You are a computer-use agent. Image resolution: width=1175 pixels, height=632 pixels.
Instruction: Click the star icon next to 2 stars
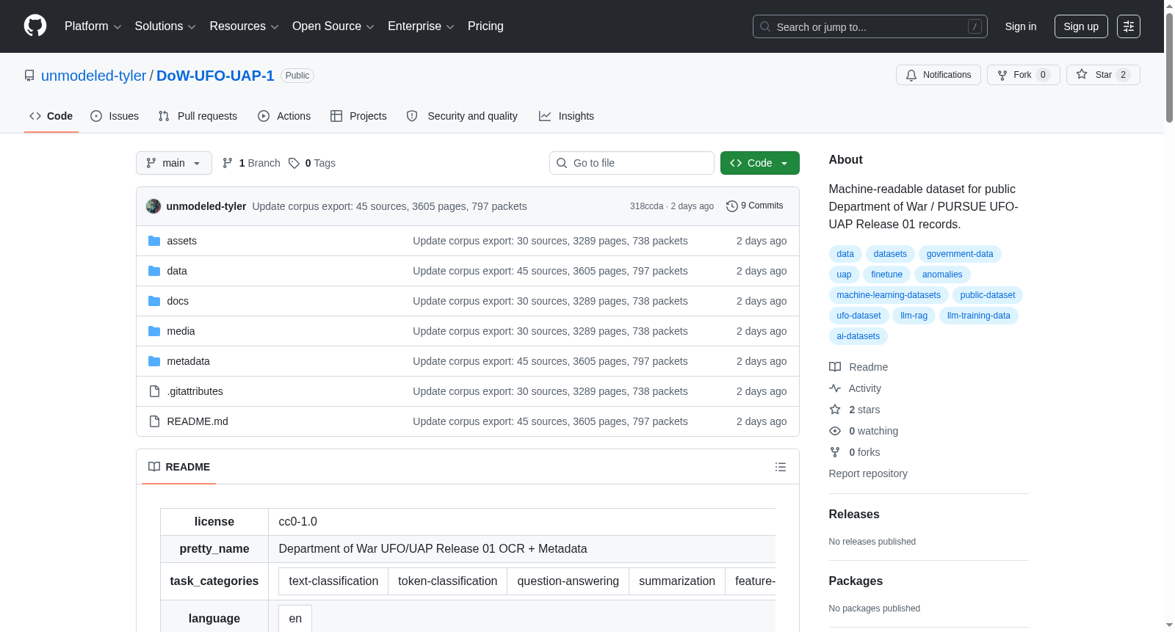click(x=835, y=410)
